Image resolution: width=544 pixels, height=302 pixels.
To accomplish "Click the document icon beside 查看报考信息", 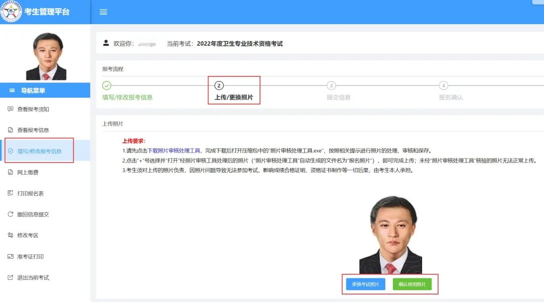I will tap(10, 129).
